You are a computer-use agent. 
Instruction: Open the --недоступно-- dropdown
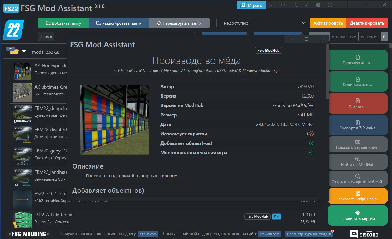(262, 23)
